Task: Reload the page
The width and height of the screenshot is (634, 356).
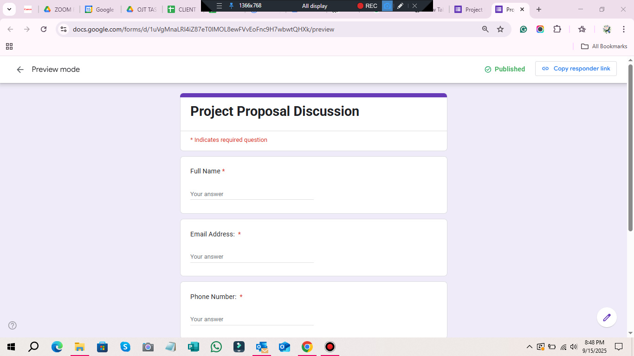Action: [44, 29]
